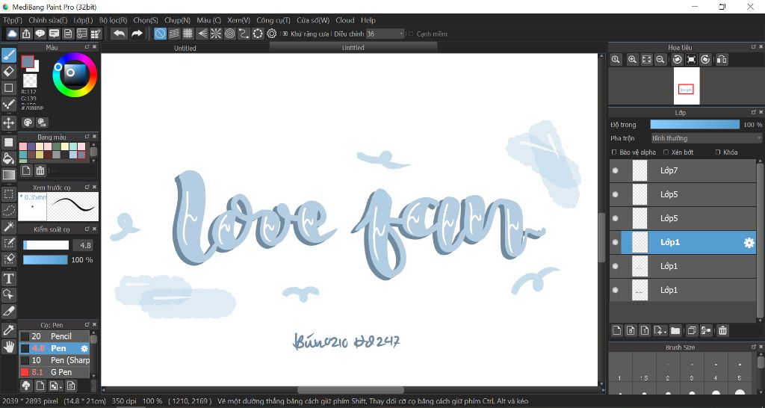Open the Bộ lọc(R) menu
This screenshot has height=408, width=765.
[x=114, y=20]
